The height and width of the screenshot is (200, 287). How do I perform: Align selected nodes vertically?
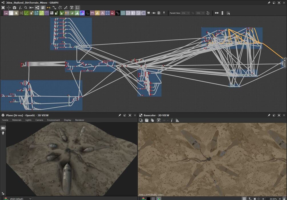[x=222, y=13]
